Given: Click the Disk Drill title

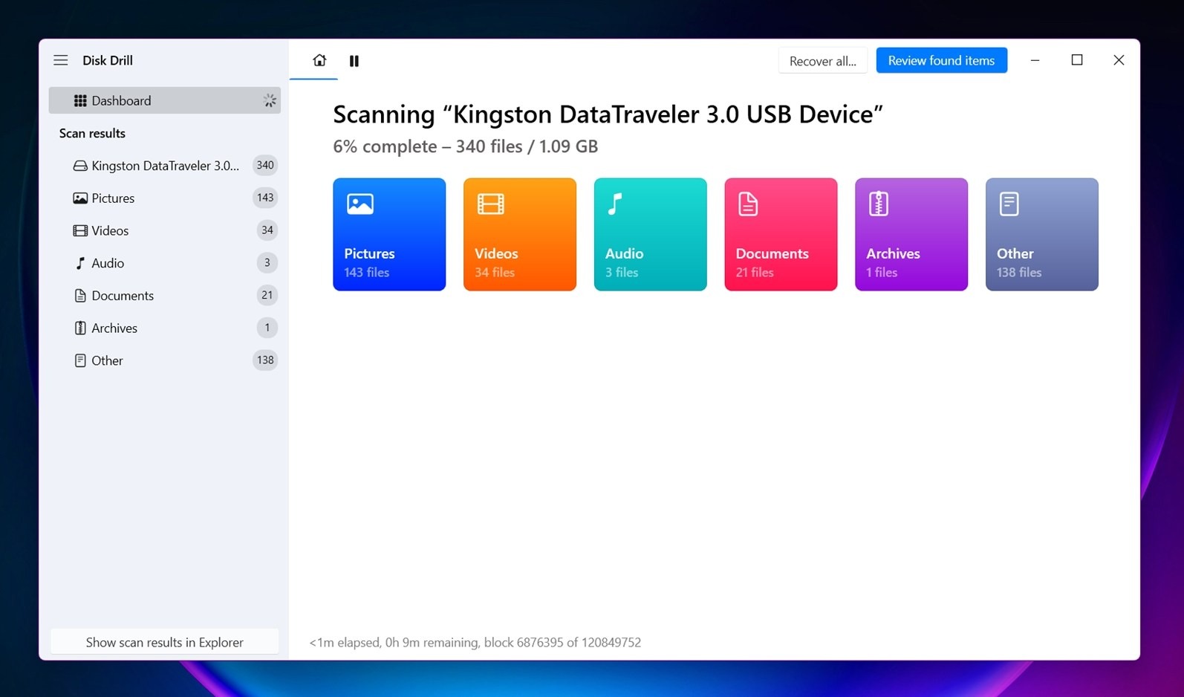Looking at the screenshot, I should (x=108, y=60).
